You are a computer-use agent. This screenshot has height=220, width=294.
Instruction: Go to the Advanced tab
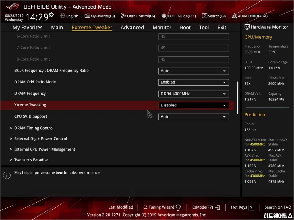132,27
